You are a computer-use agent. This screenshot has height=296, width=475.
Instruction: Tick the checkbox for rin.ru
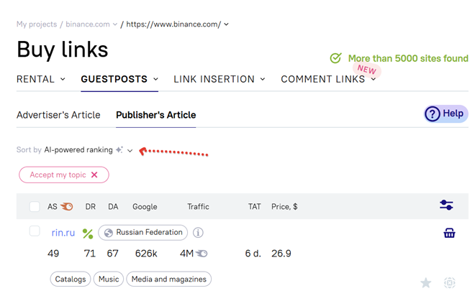[x=35, y=231]
